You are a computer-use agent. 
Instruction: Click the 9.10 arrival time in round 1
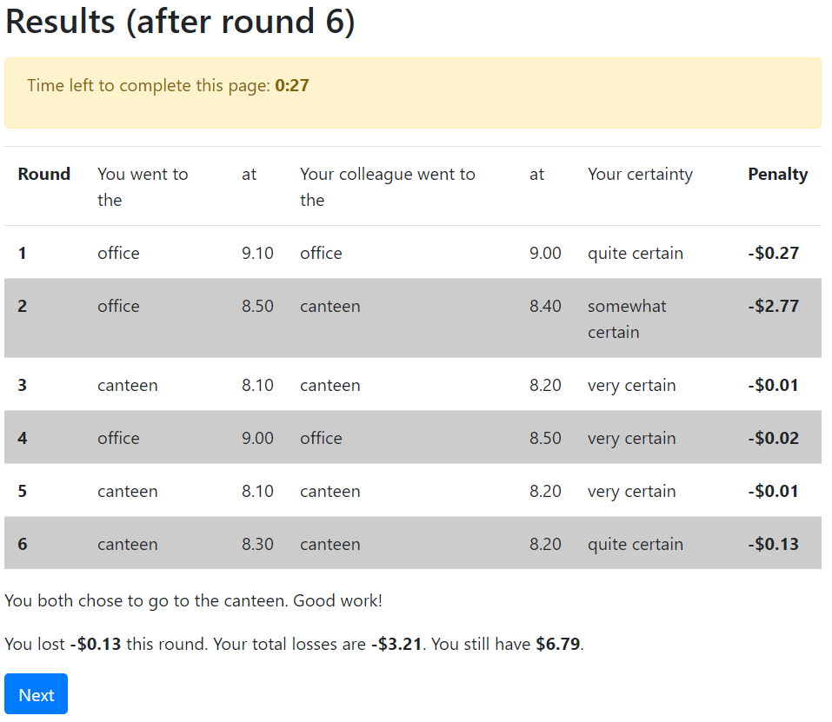[x=257, y=253]
